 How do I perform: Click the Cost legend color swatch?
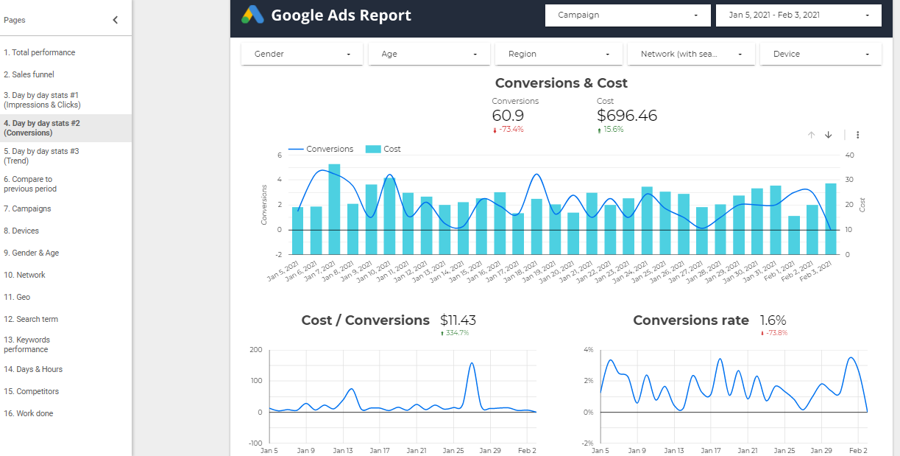click(372, 149)
